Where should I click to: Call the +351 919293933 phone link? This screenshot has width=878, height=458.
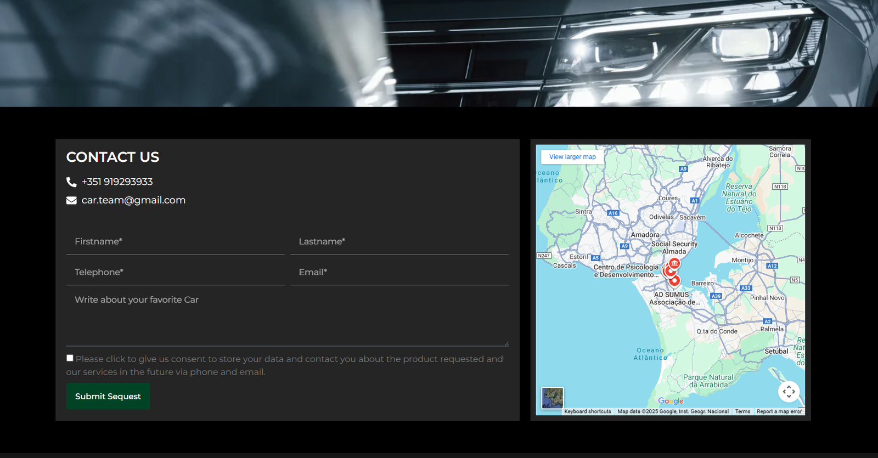pos(117,182)
